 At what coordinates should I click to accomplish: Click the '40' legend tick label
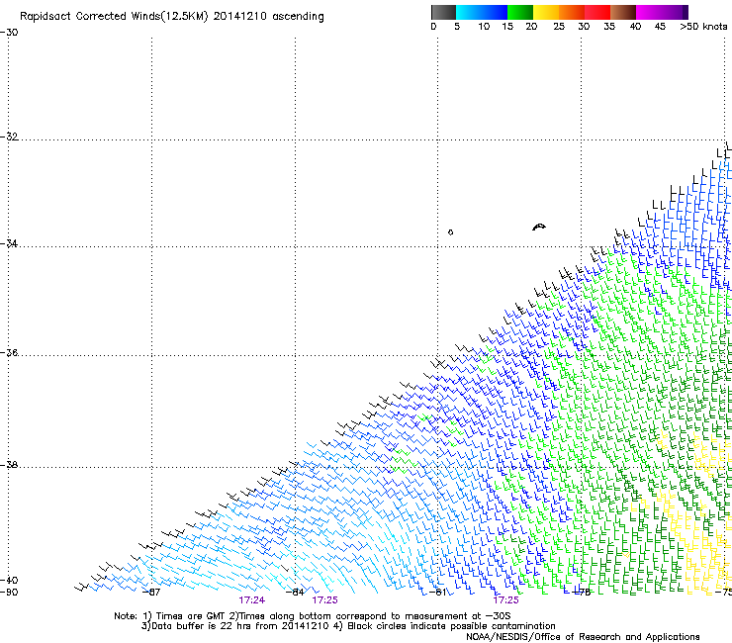coord(635,27)
